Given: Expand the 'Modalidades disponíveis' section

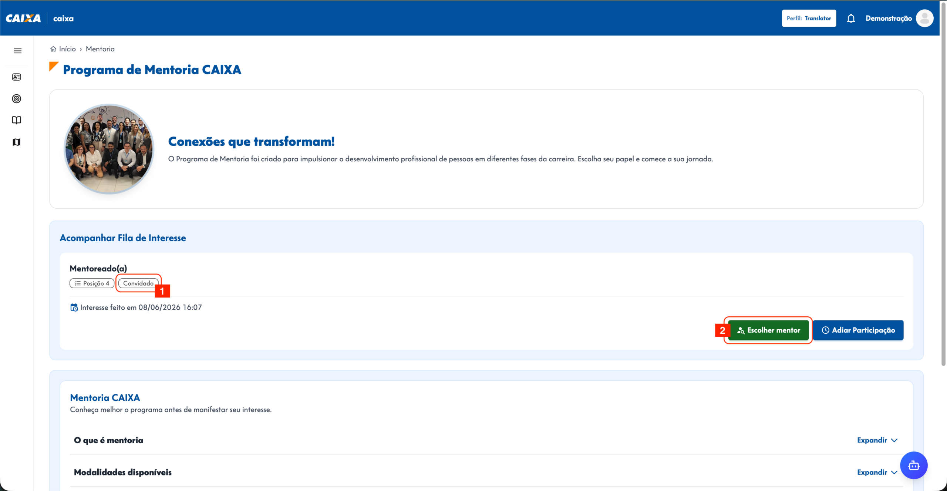Looking at the screenshot, I should coord(877,472).
